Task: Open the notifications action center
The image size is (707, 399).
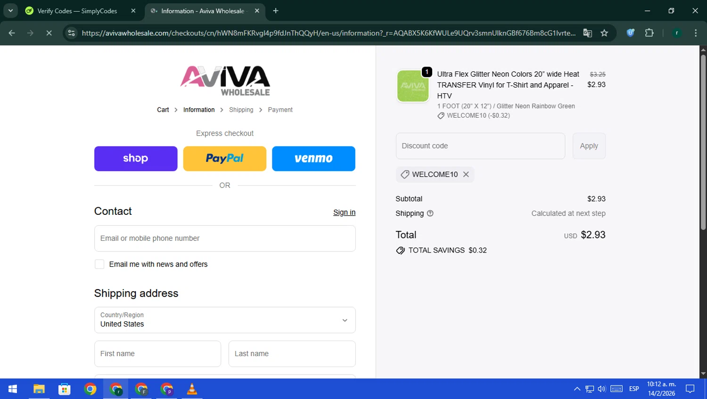Action: (x=691, y=389)
